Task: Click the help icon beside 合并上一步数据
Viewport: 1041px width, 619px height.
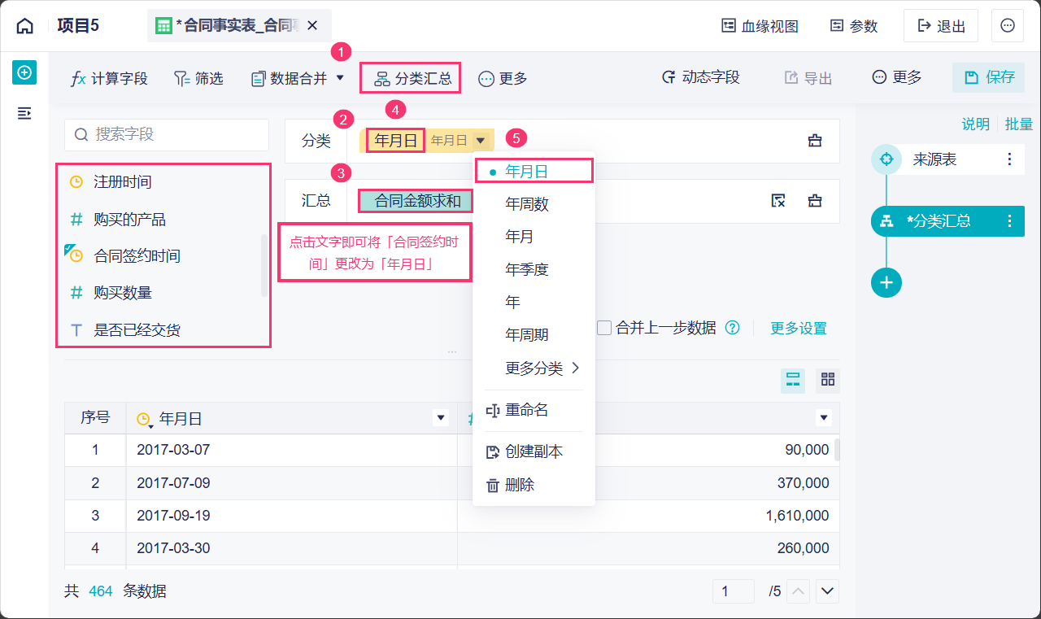Action: [x=733, y=328]
